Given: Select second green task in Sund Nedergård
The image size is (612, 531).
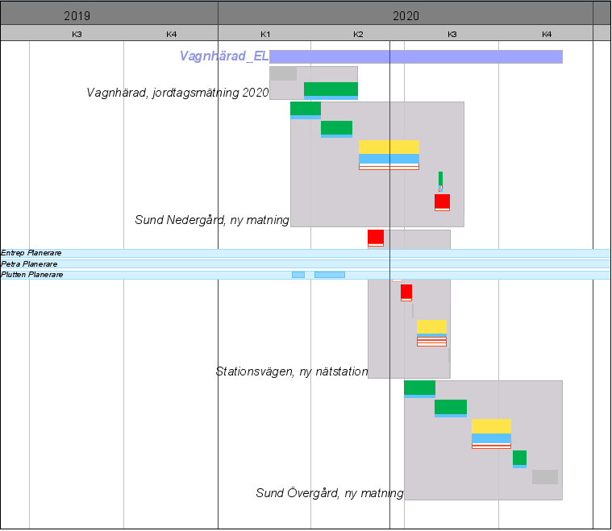Looking at the screenshot, I should tap(336, 129).
